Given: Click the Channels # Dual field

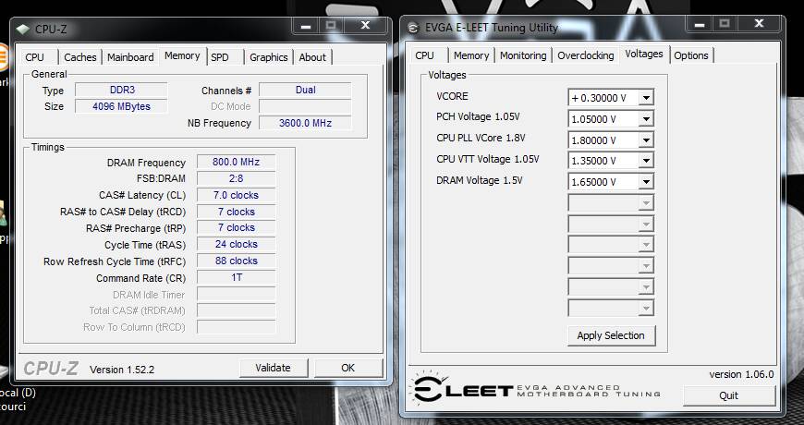Looking at the screenshot, I should [305, 91].
